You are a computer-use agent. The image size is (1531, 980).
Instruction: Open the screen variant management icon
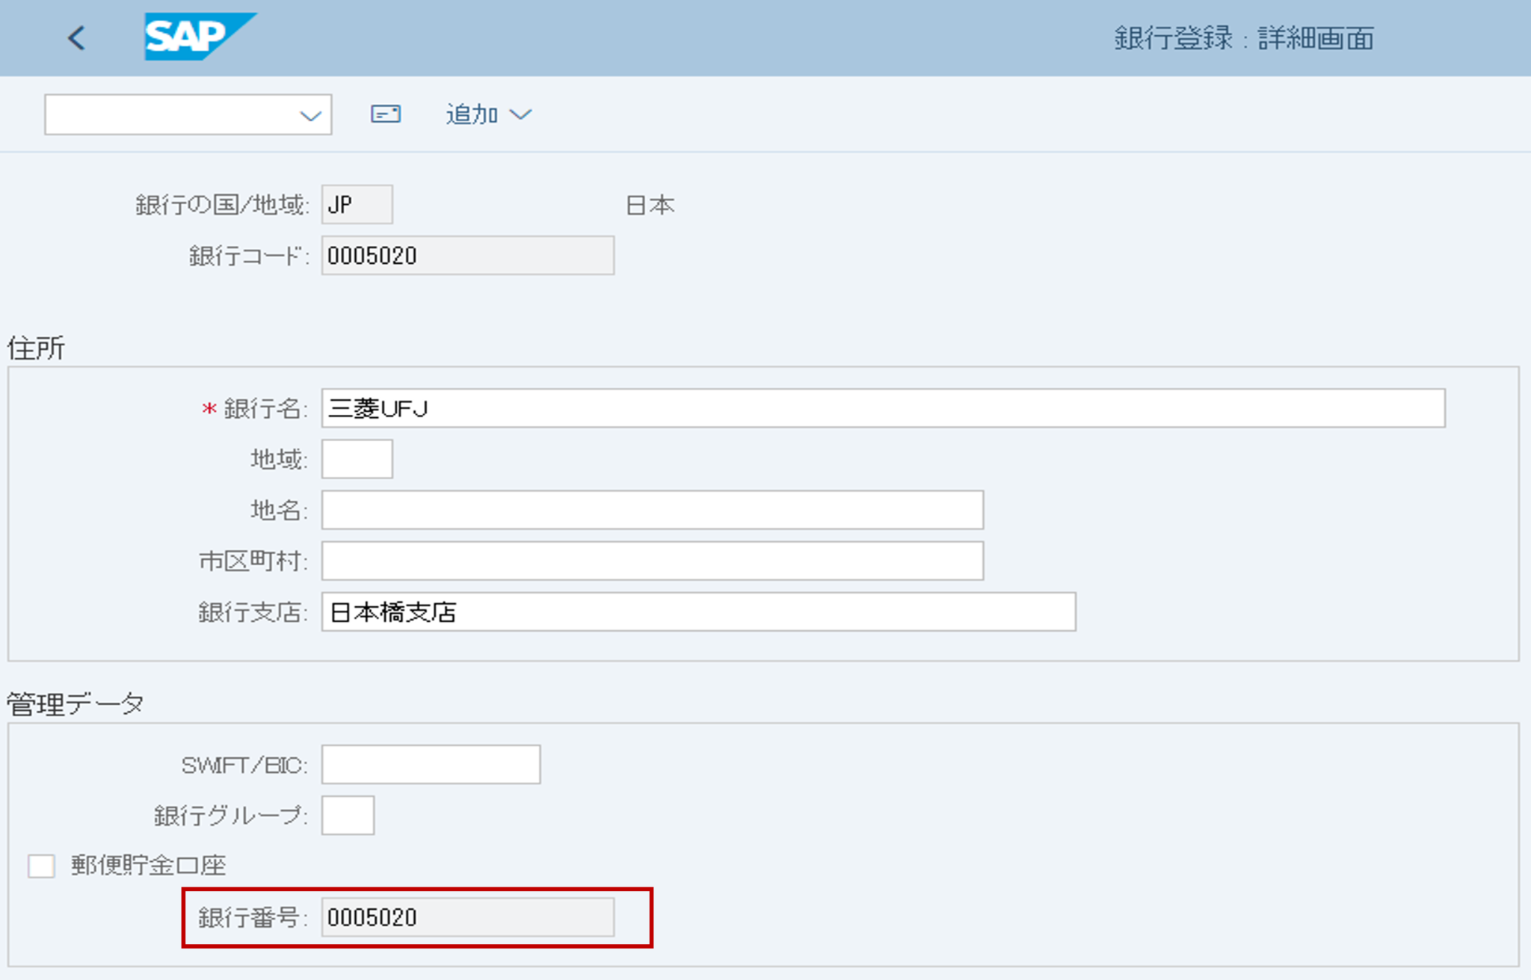click(386, 114)
